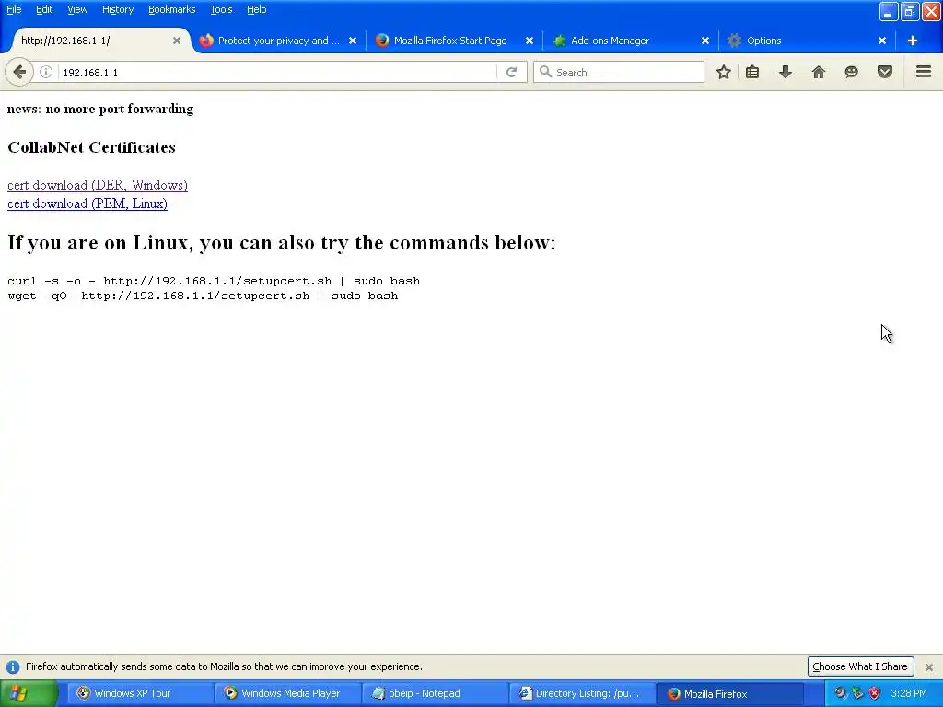Screen dimensions: 943x707
Task: Download the PEM Linux certificate
Action: (x=87, y=203)
